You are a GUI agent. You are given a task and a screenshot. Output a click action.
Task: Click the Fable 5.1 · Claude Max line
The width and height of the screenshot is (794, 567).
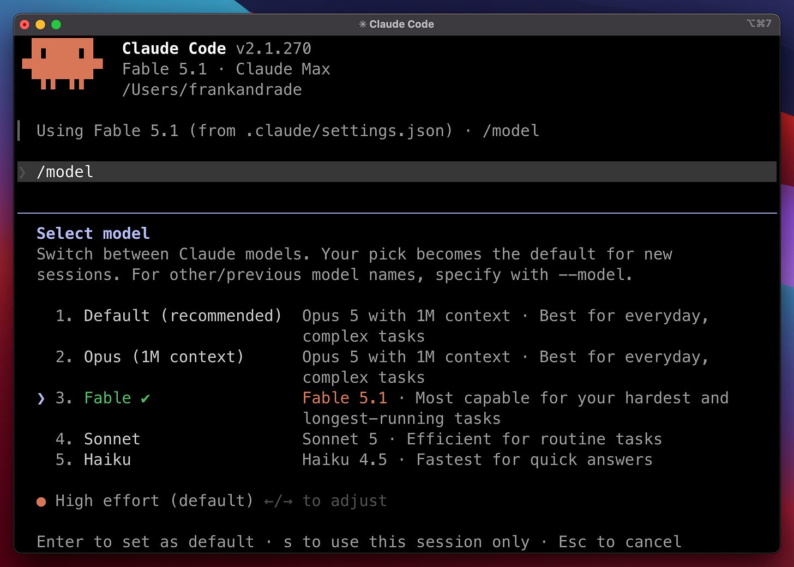pyautogui.click(x=226, y=69)
